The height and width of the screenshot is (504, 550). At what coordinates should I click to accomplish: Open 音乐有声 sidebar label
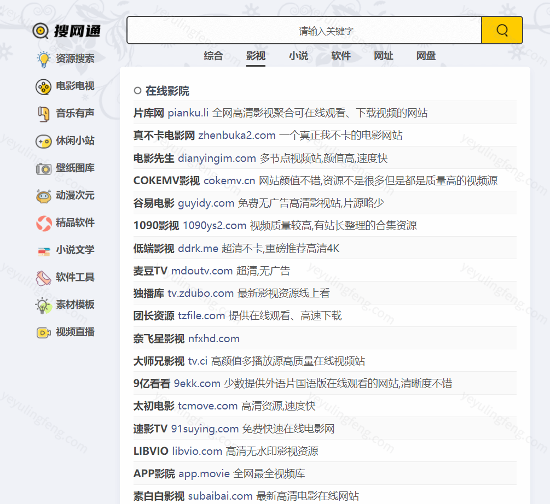pos(75,113)
